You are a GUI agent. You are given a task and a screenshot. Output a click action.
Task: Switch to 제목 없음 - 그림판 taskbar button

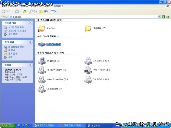[72, 126]
